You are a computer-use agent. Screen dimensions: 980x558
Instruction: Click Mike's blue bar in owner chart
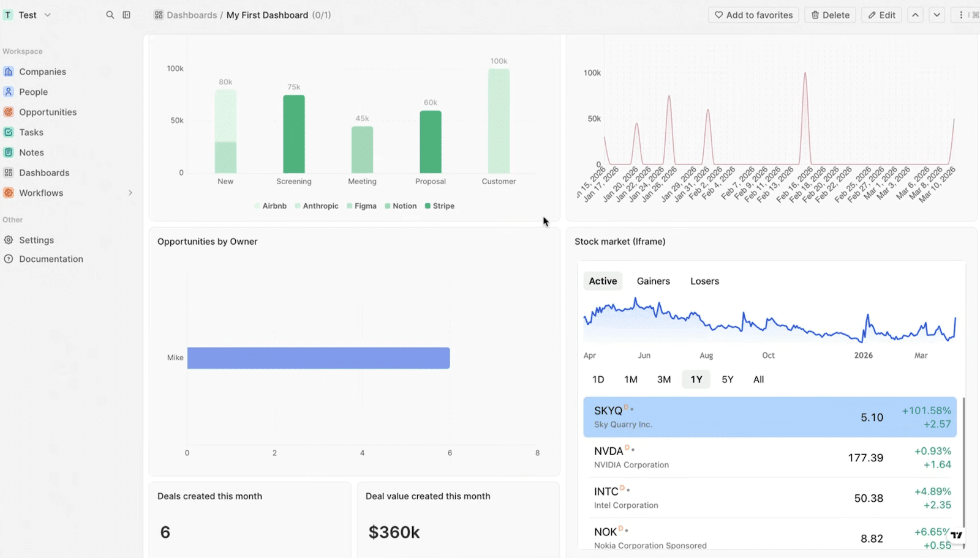click(318, 358)
